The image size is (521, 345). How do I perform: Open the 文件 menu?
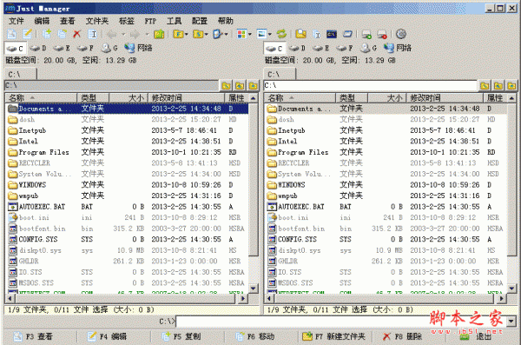click(x=16, y=21)
